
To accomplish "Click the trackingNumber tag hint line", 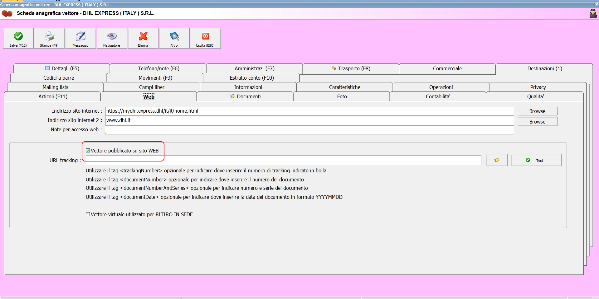I will point(206,171).
